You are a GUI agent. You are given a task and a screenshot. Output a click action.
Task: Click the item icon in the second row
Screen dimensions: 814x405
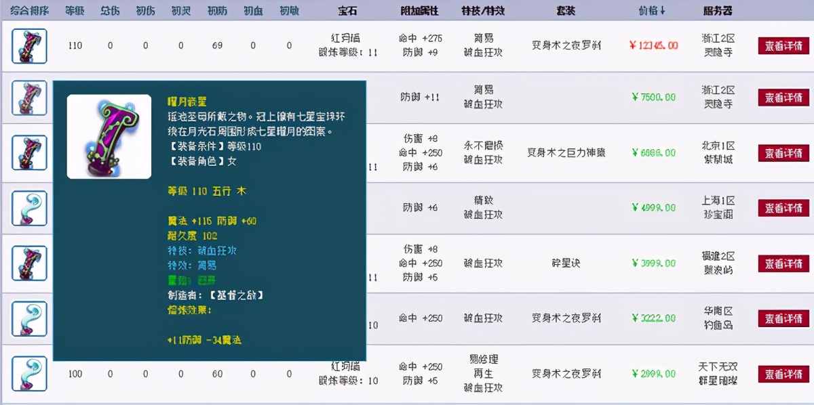click(x=28, y=98)
